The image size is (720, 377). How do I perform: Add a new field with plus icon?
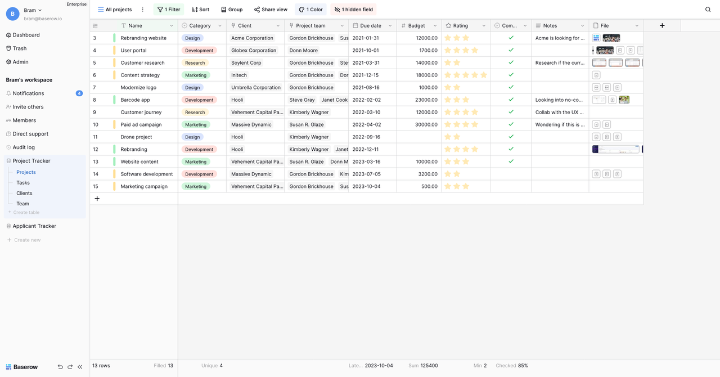[x=662, y=25]
